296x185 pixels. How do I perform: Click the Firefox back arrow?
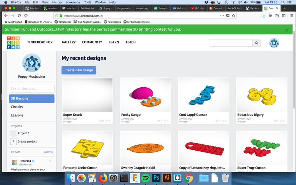[6, 16]
